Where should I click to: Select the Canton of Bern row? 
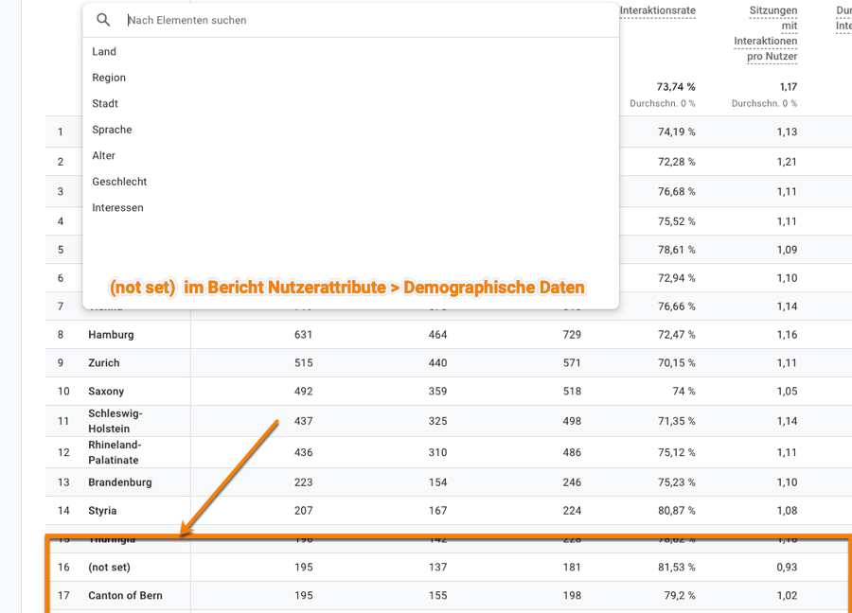pos(125,596)
